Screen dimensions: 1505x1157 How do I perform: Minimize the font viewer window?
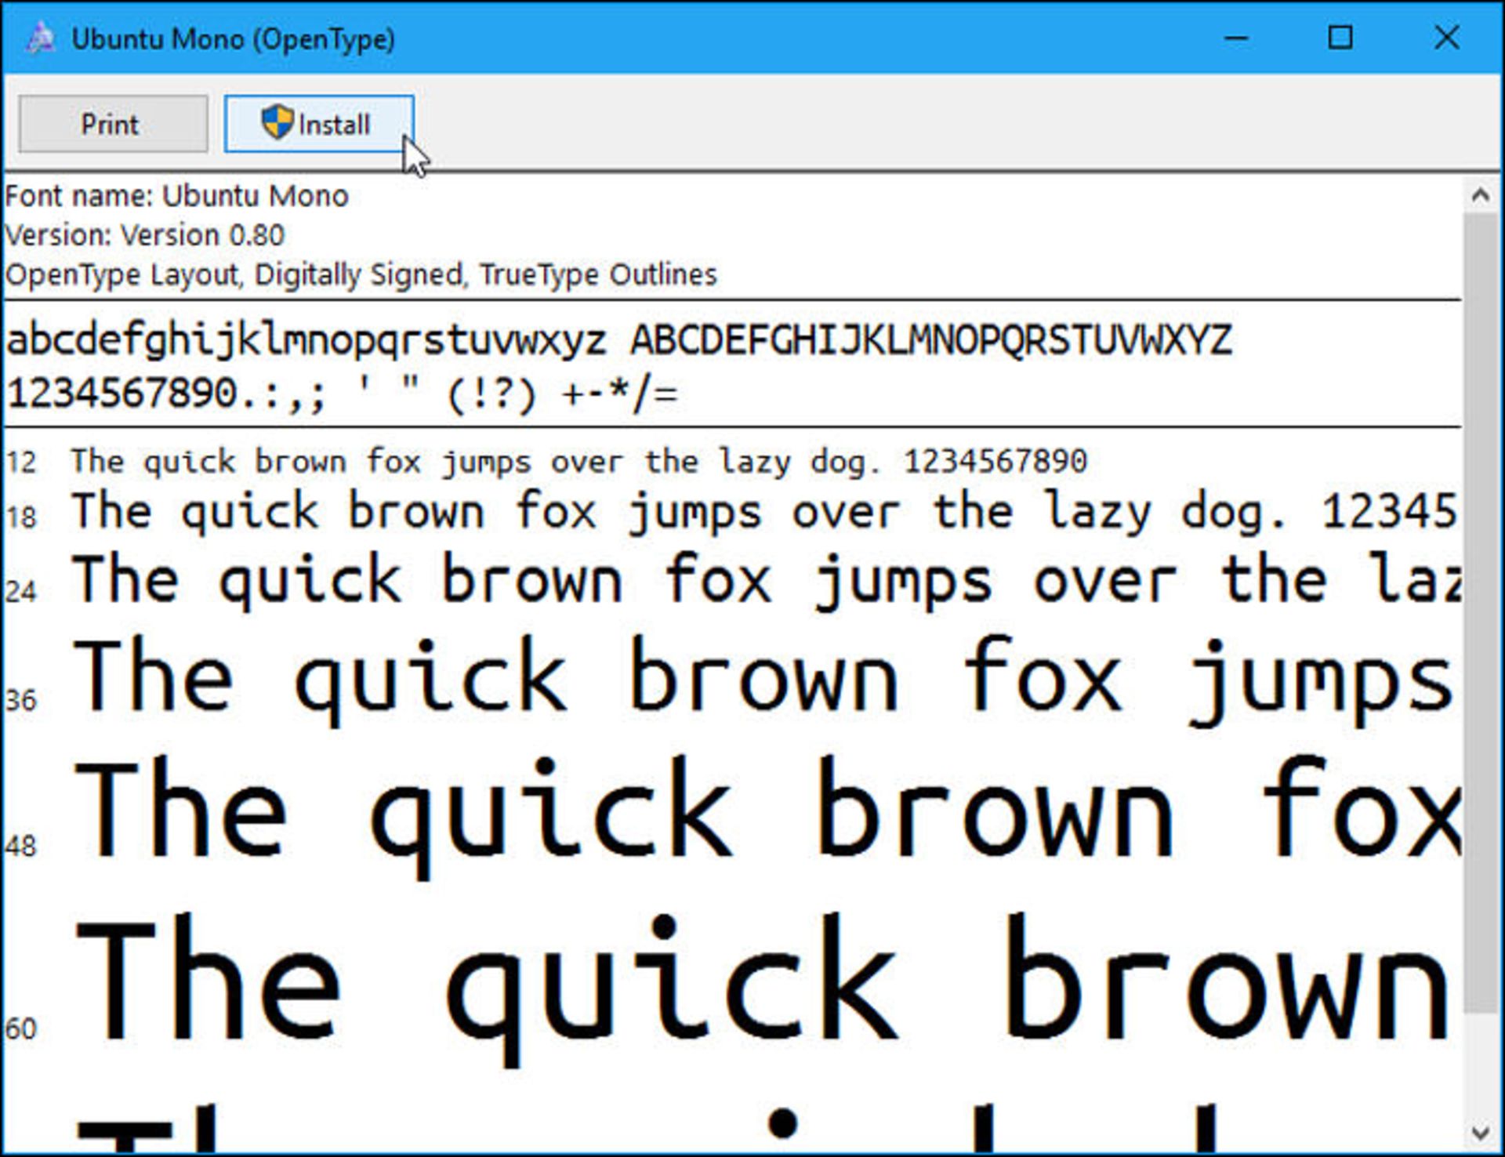point(1236,38)
